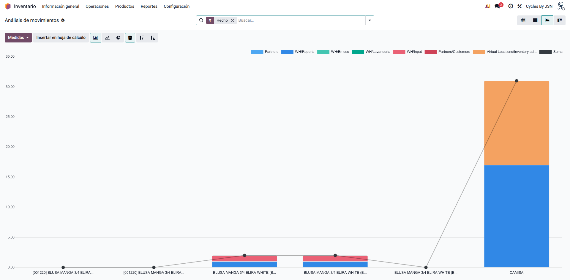Toggle the Suma series in legend
This screenshot has width=570, height=280.
point(551,52)
